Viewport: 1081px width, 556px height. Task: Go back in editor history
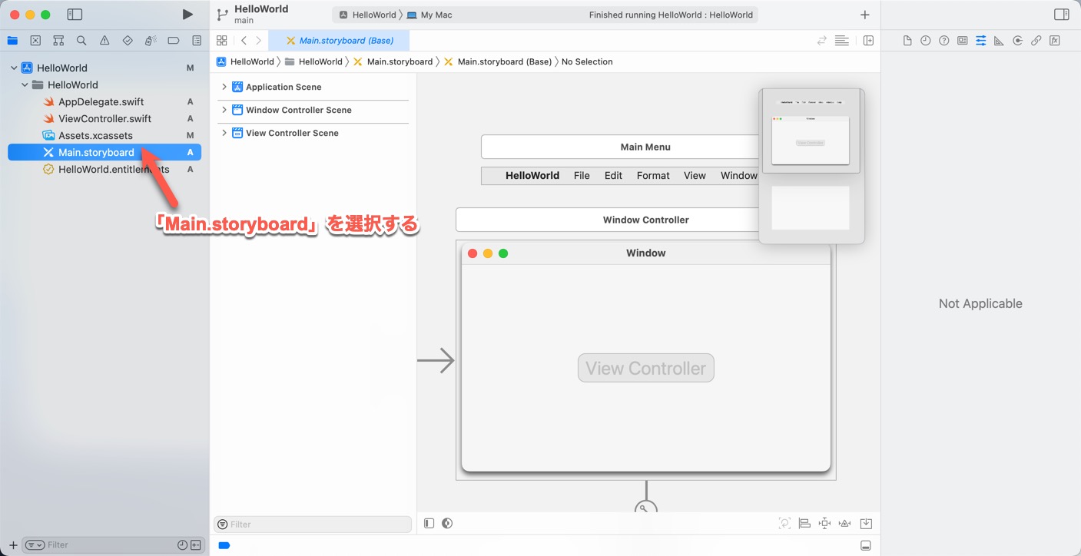coord(244,41)
